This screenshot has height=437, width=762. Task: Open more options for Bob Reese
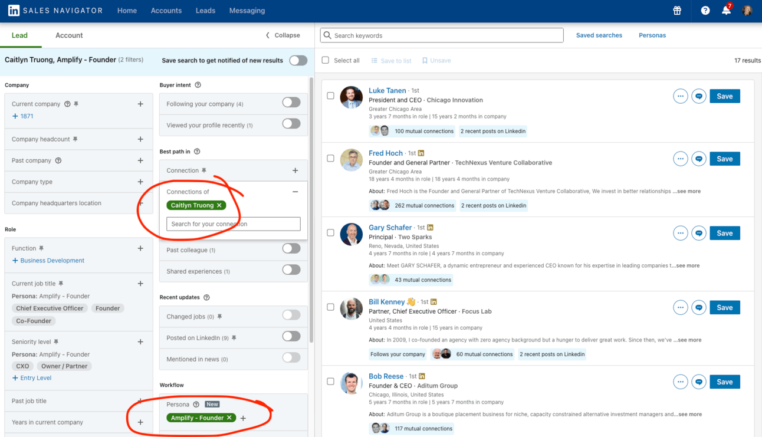tap(681, 382)
